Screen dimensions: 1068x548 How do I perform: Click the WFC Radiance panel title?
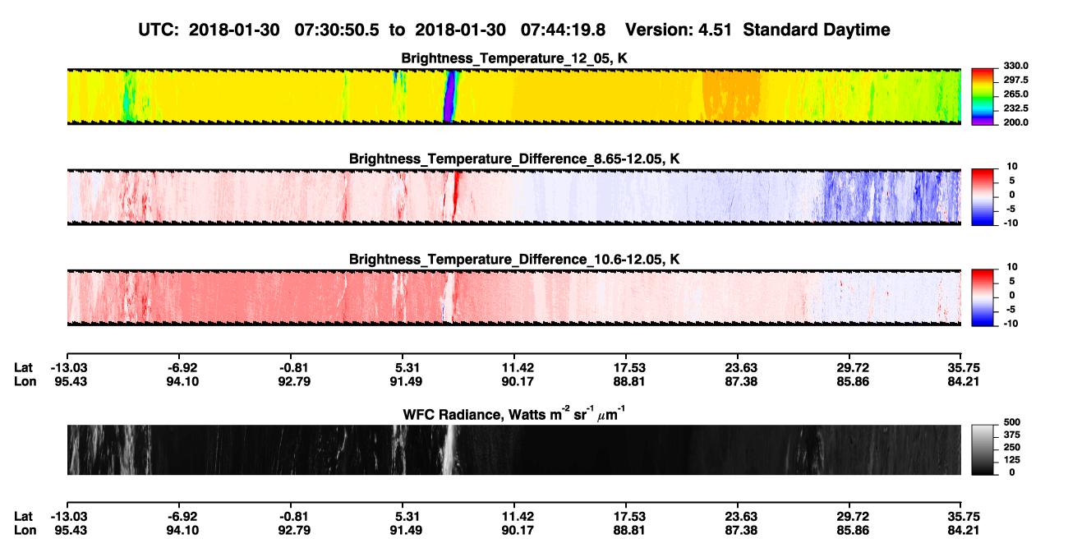point(514,414)
